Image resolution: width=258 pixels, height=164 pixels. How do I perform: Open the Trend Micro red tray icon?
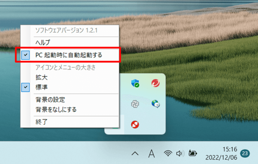coord(156,83)
